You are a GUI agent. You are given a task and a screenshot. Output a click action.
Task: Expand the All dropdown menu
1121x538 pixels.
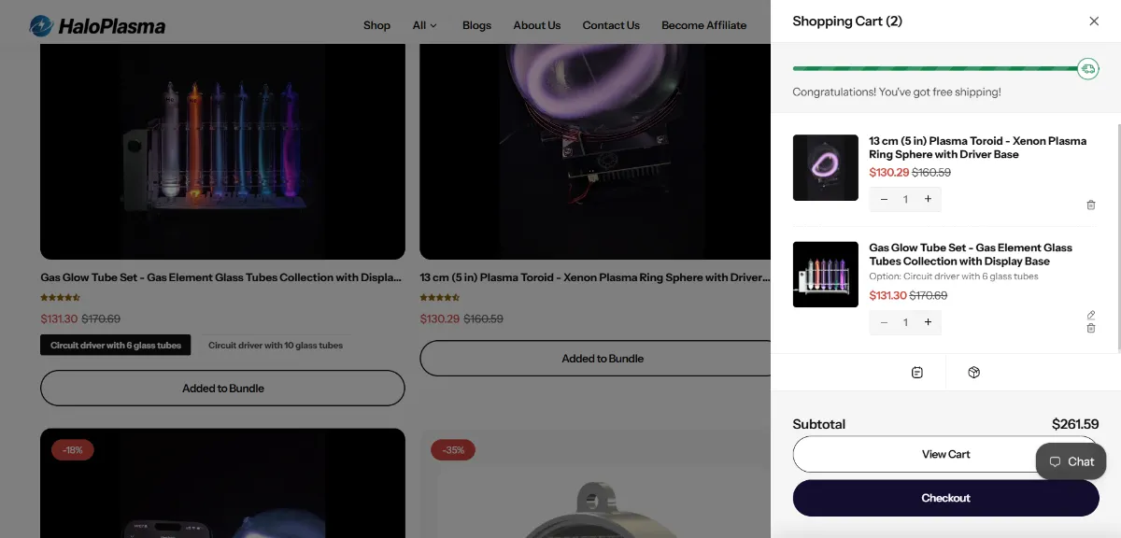click(425, 25)
